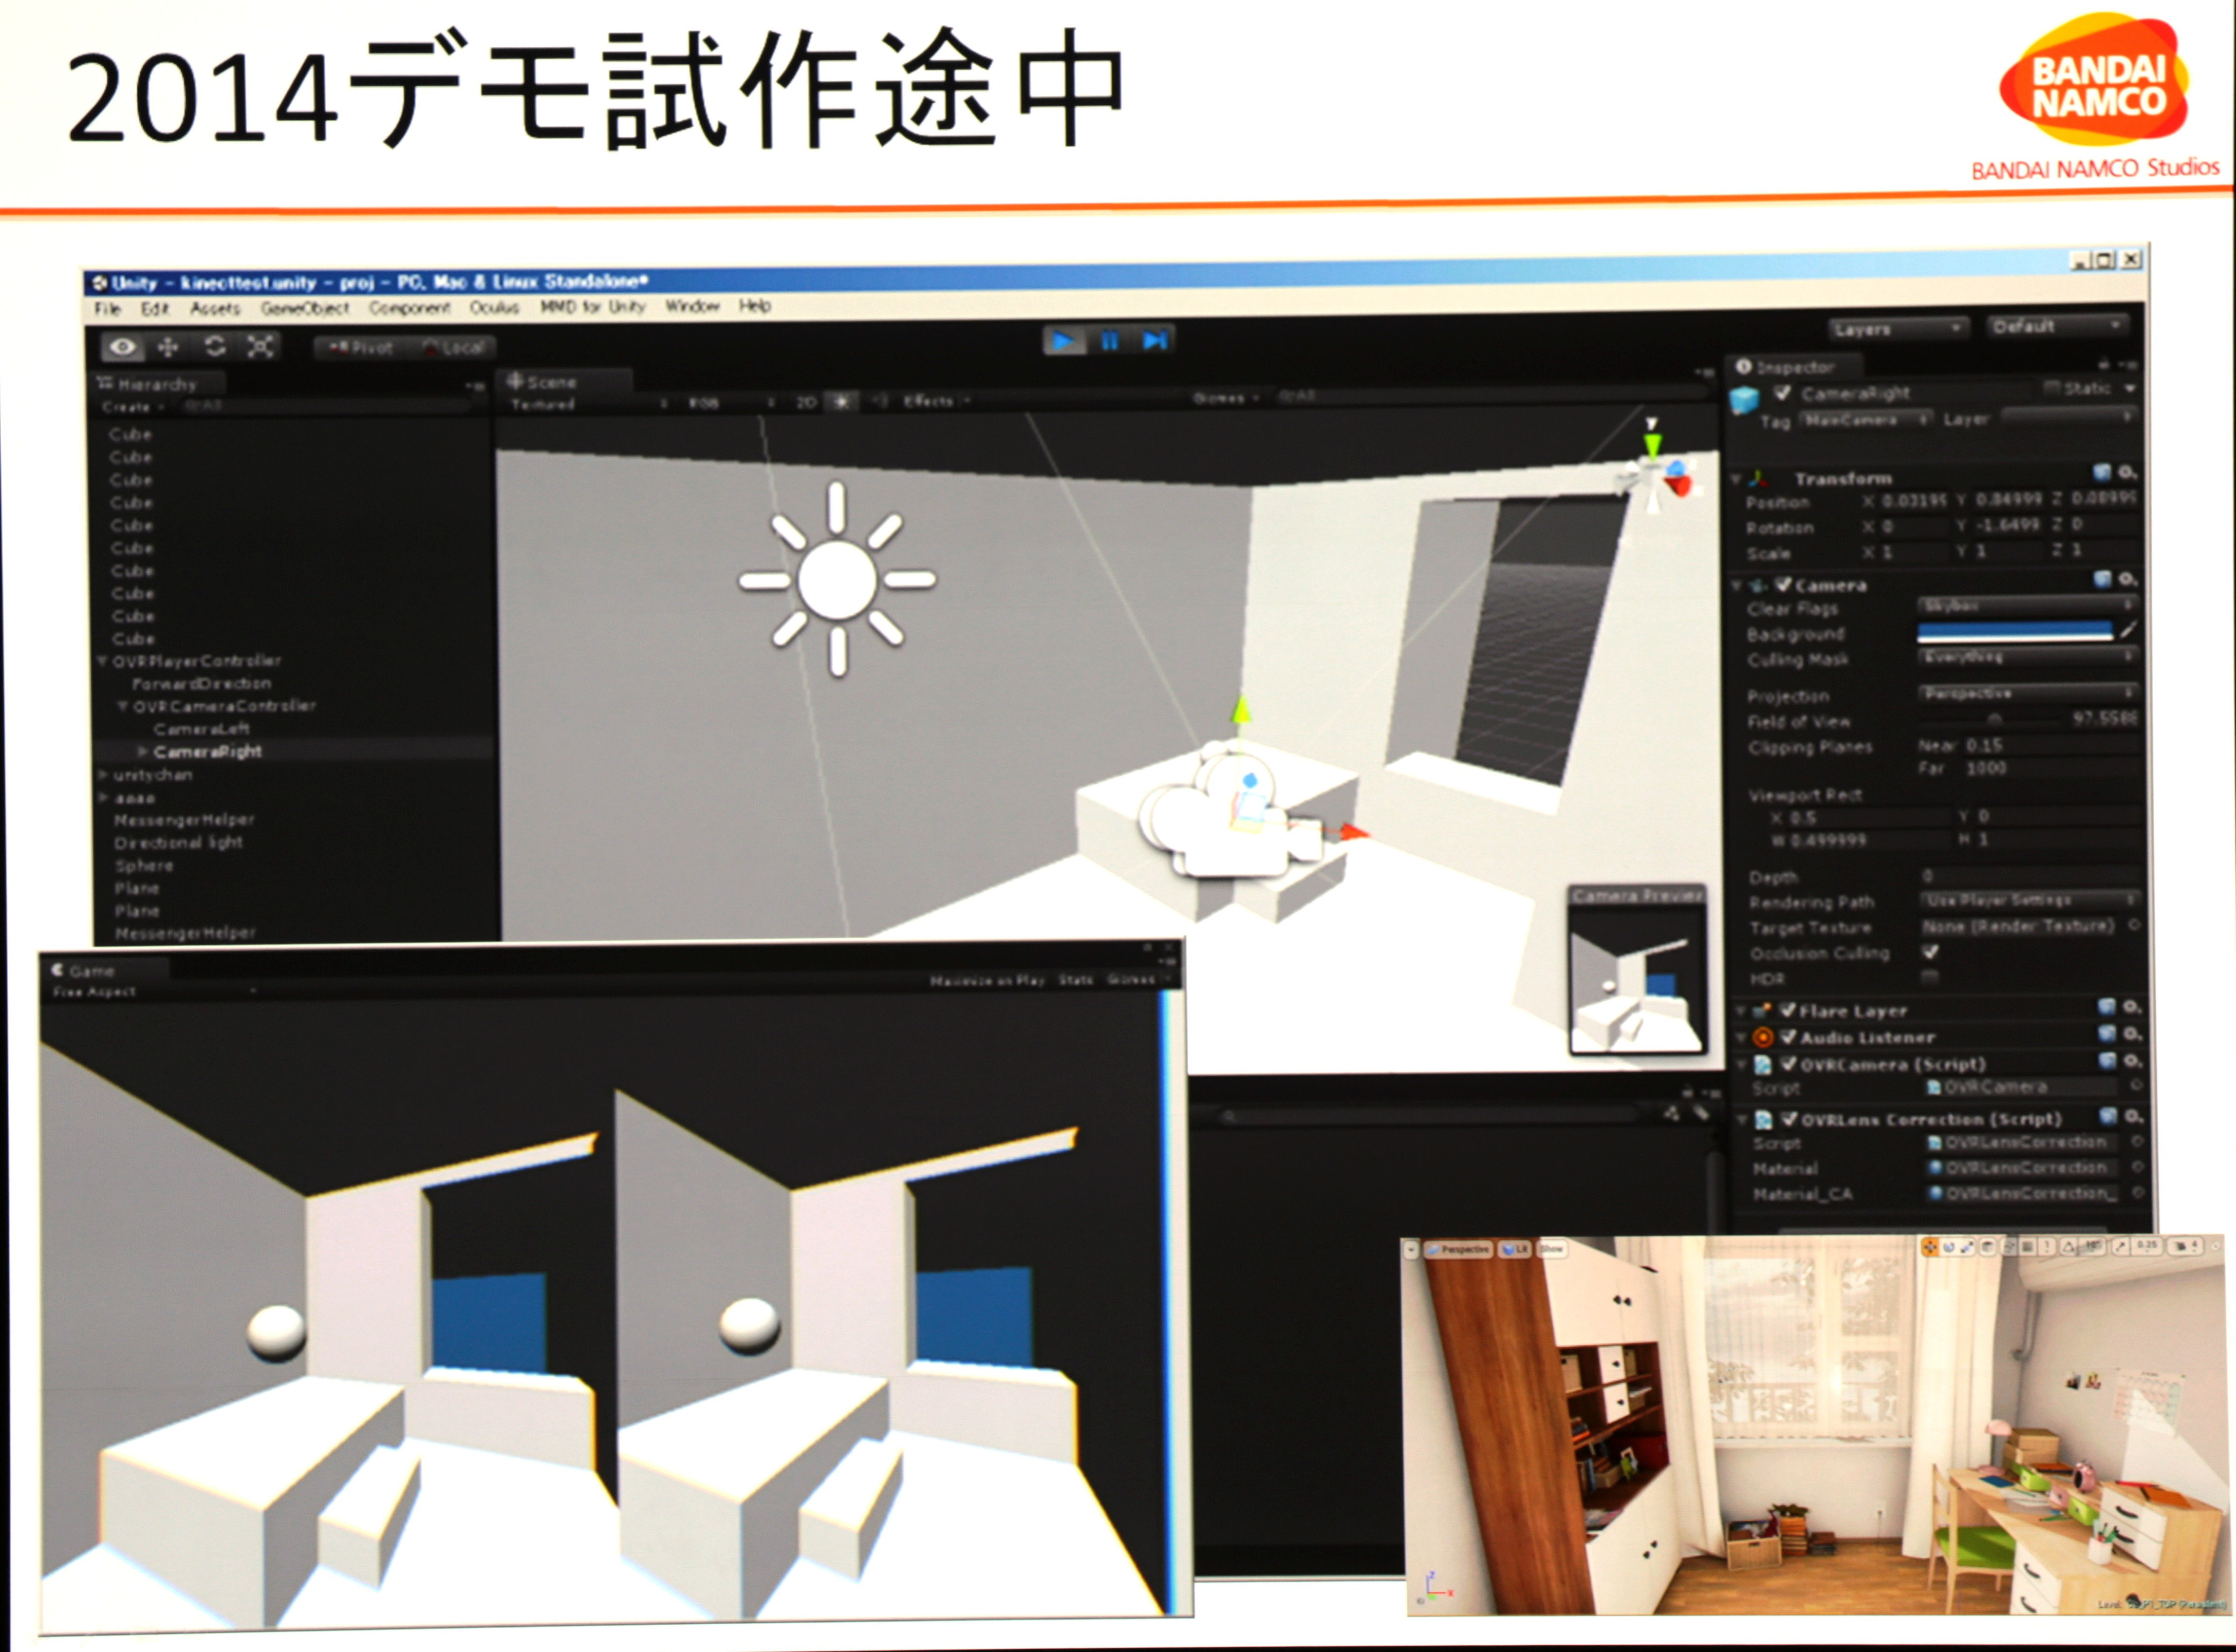2236x1652 pixels.
Task: Click the Play button in the toolbar
Action: click(x=1063, y=341)
